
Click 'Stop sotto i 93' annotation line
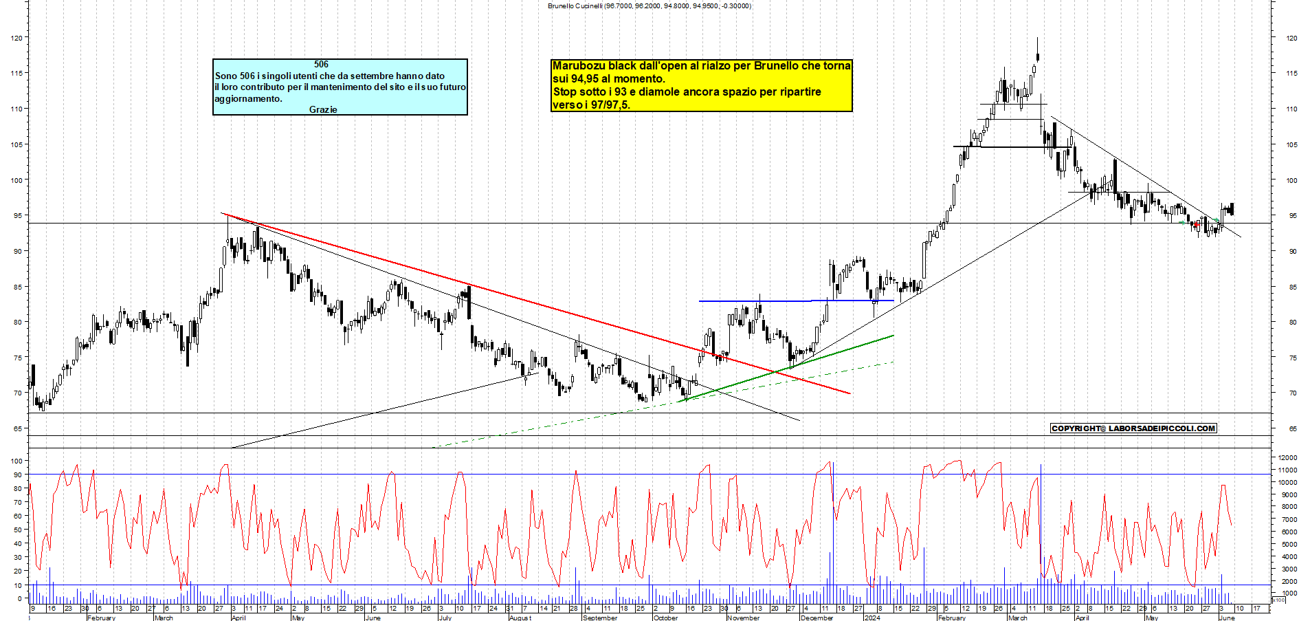click(x=687, y=91)
